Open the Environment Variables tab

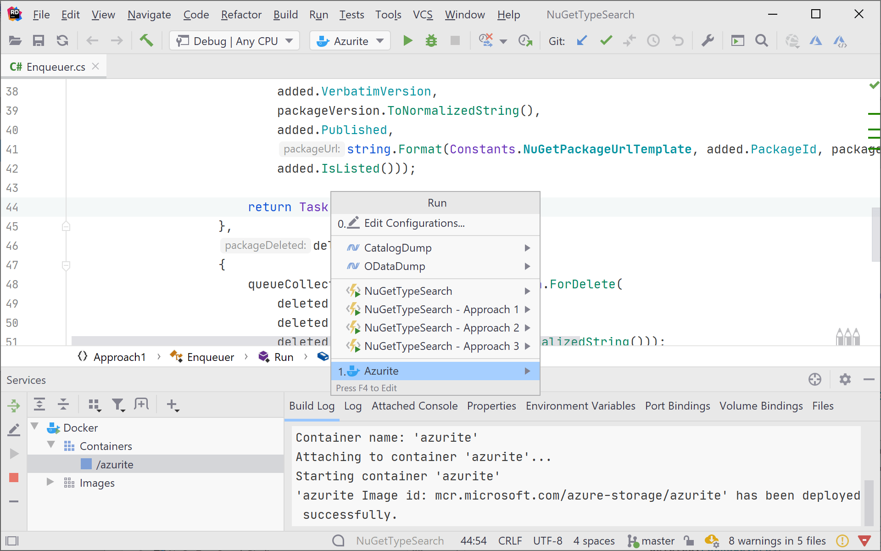[x=580, y=406]
